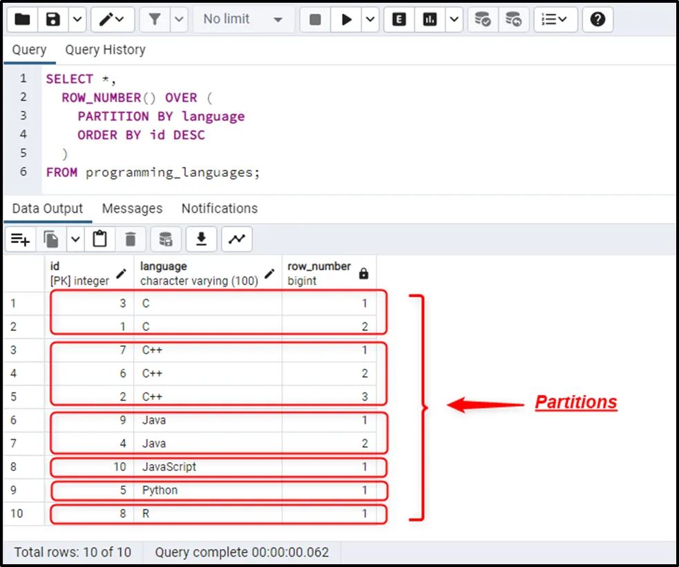Click the Explain (E) icon
Viewport: 679px width, 567px height.
pos(399,19)
